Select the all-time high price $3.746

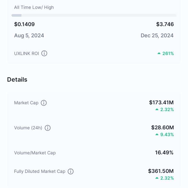165,24
